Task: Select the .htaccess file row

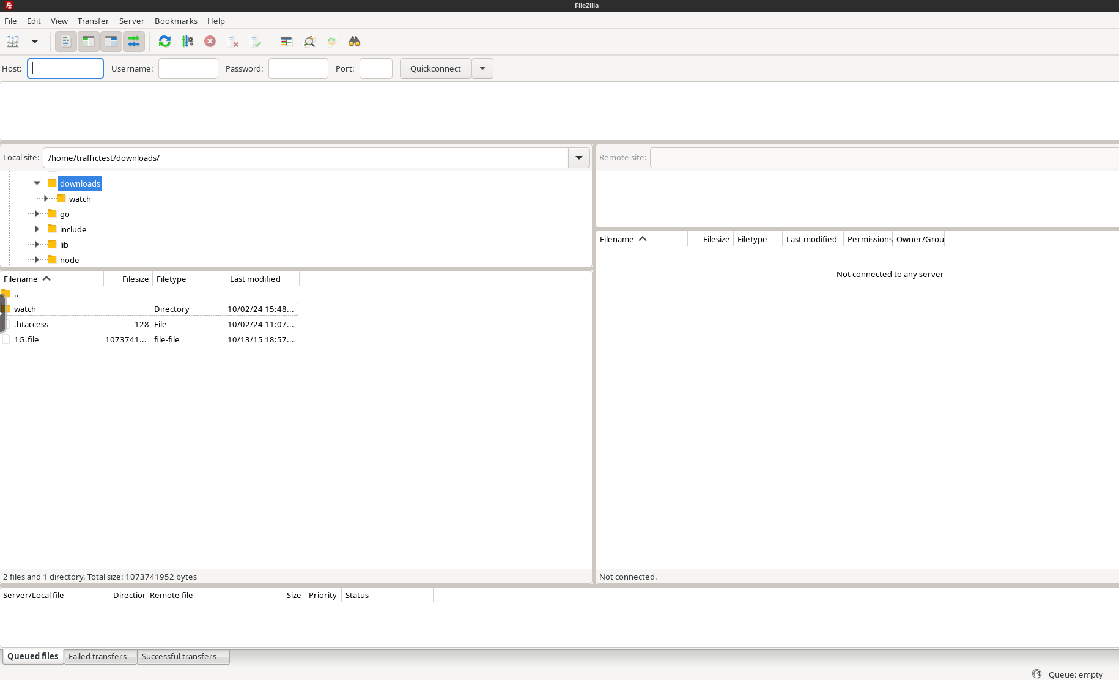Action: tap(150, 324)
